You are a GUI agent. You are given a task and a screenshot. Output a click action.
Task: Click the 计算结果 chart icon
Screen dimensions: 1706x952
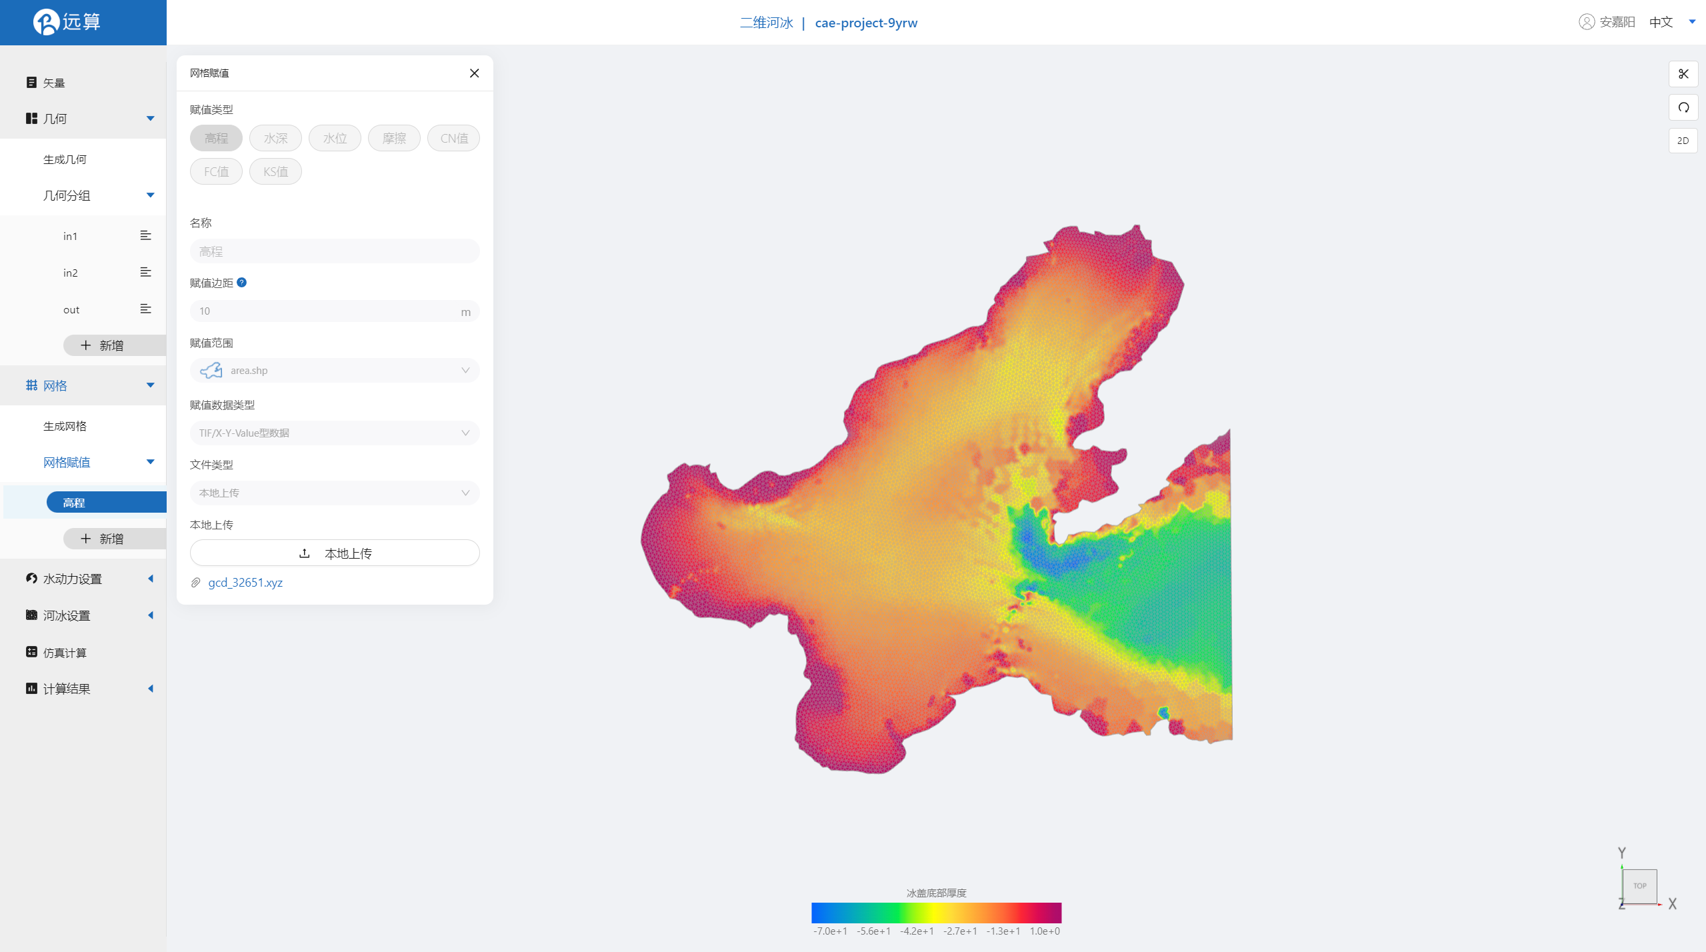coord(31,688)
